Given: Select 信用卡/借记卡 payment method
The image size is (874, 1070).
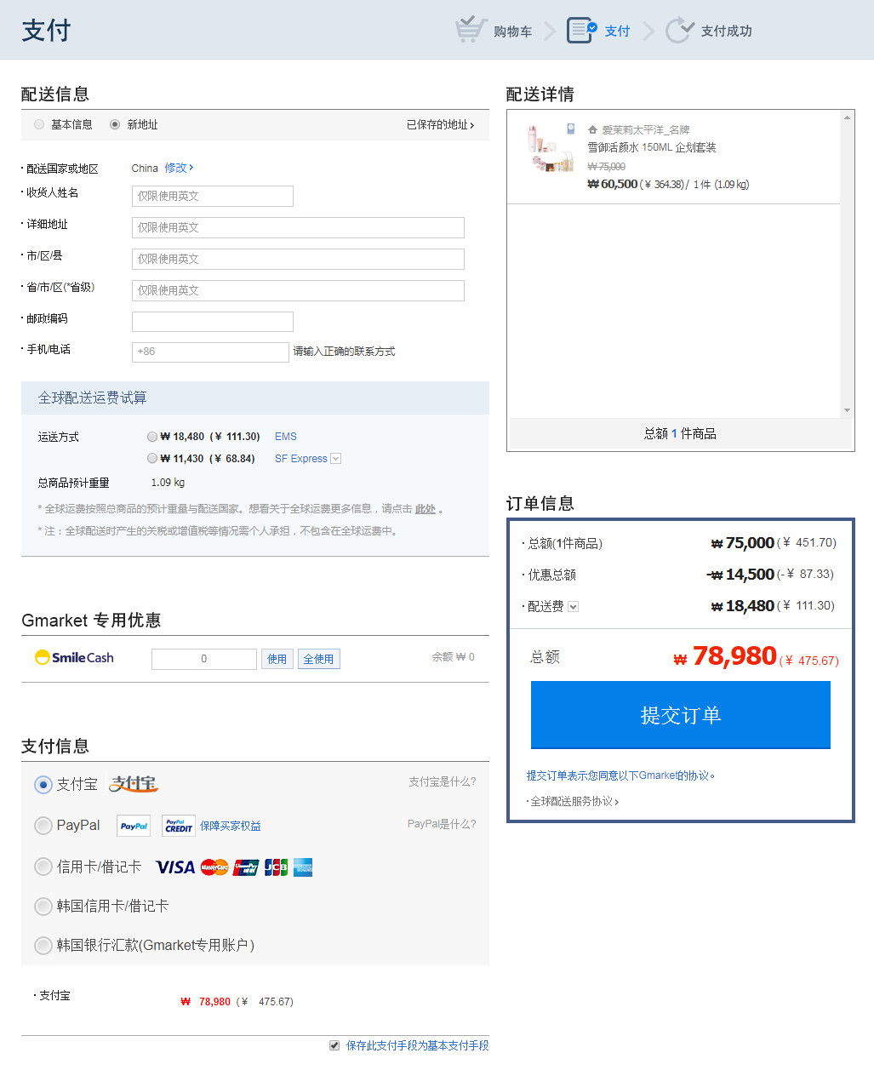Looking at the screenshot, I should [x=43, y=867].
